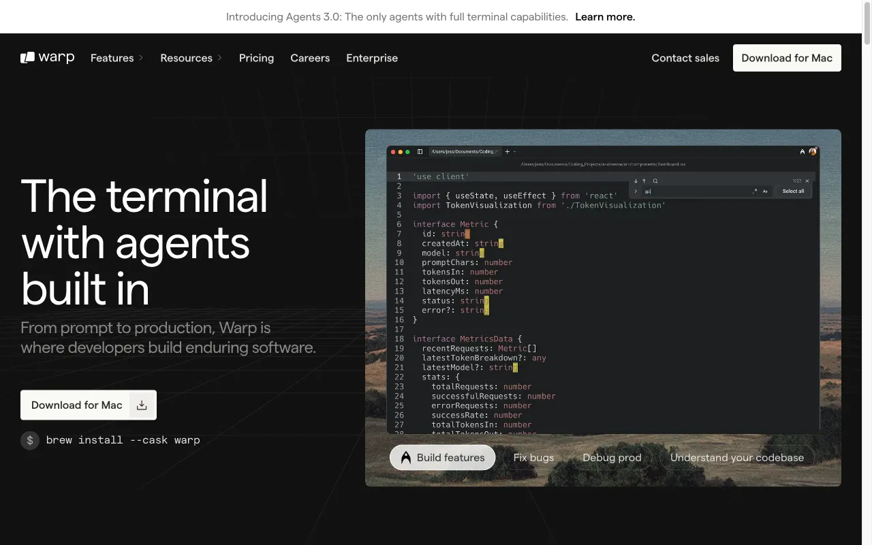Click the brew install --cask warp command text
The width and height of the screenshot is (872, 545).
123,440
